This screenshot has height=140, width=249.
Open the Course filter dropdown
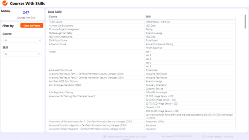click(23, 40)
